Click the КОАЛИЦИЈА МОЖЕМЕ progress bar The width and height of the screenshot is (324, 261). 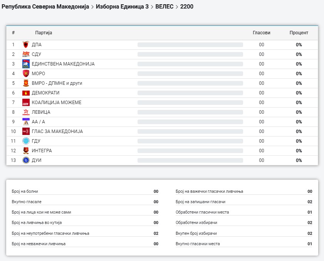click(190, 103)
